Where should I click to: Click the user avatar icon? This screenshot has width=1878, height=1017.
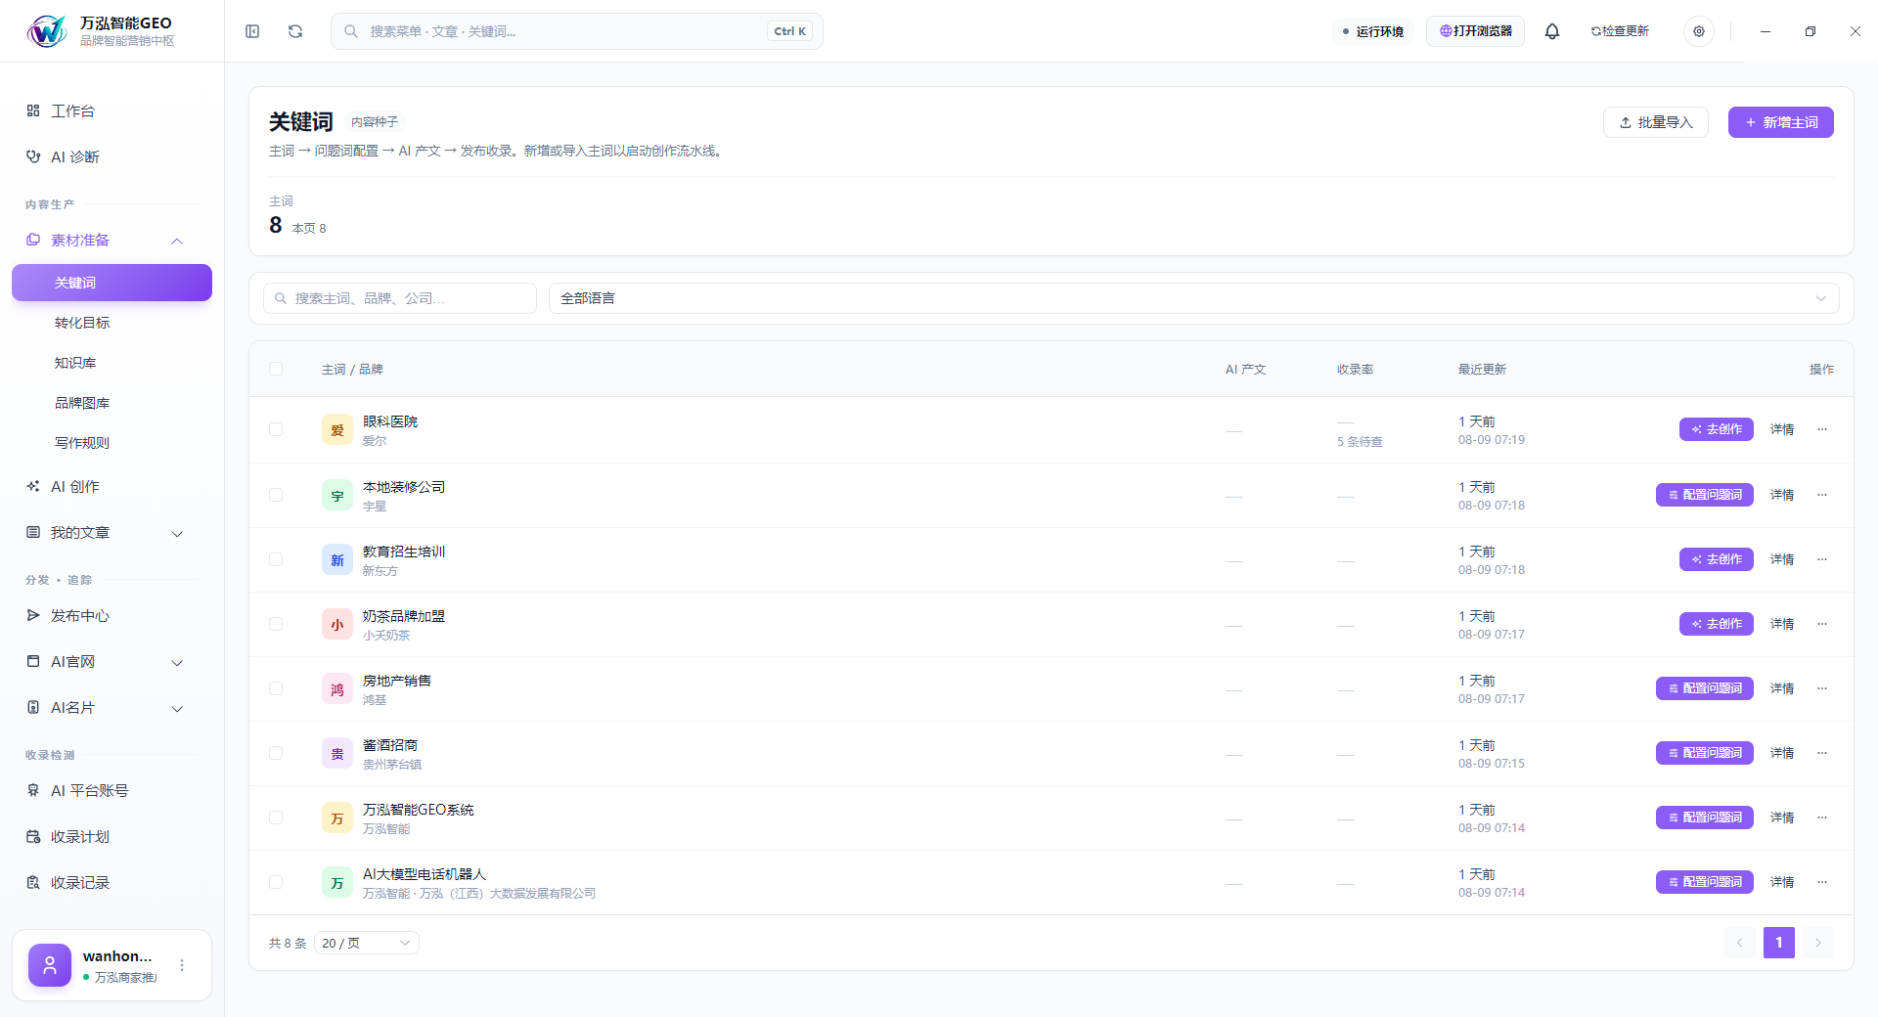click(x=50, y=965)
